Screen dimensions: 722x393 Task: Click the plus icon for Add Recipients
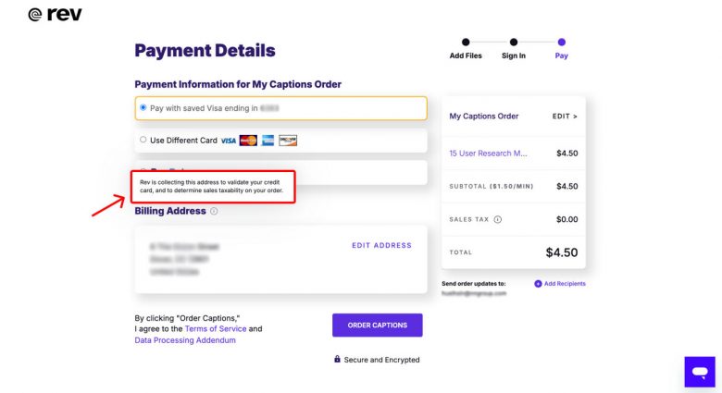(x=538, y=283)
